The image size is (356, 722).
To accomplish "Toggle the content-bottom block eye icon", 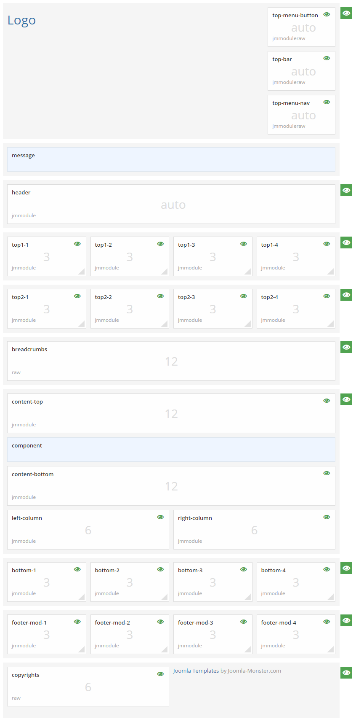I will tap(327, 473).
